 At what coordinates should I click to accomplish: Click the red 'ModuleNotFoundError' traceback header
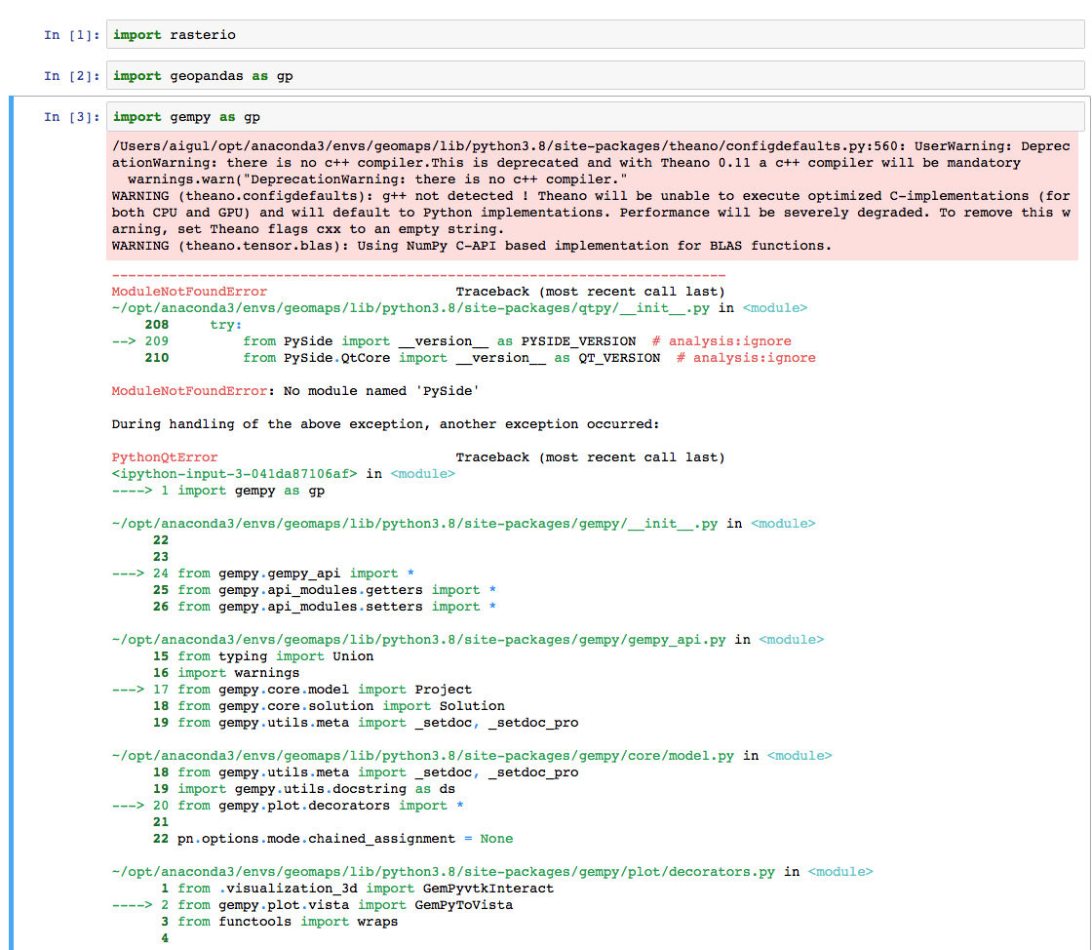(189, 291)
